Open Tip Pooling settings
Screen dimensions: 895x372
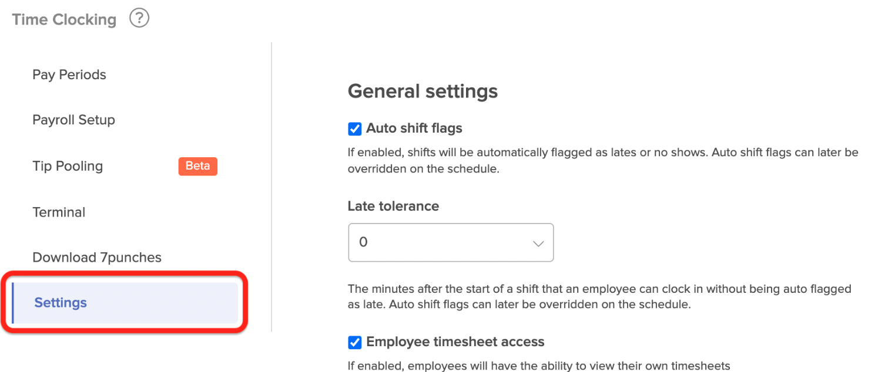(x=68, y=166)
